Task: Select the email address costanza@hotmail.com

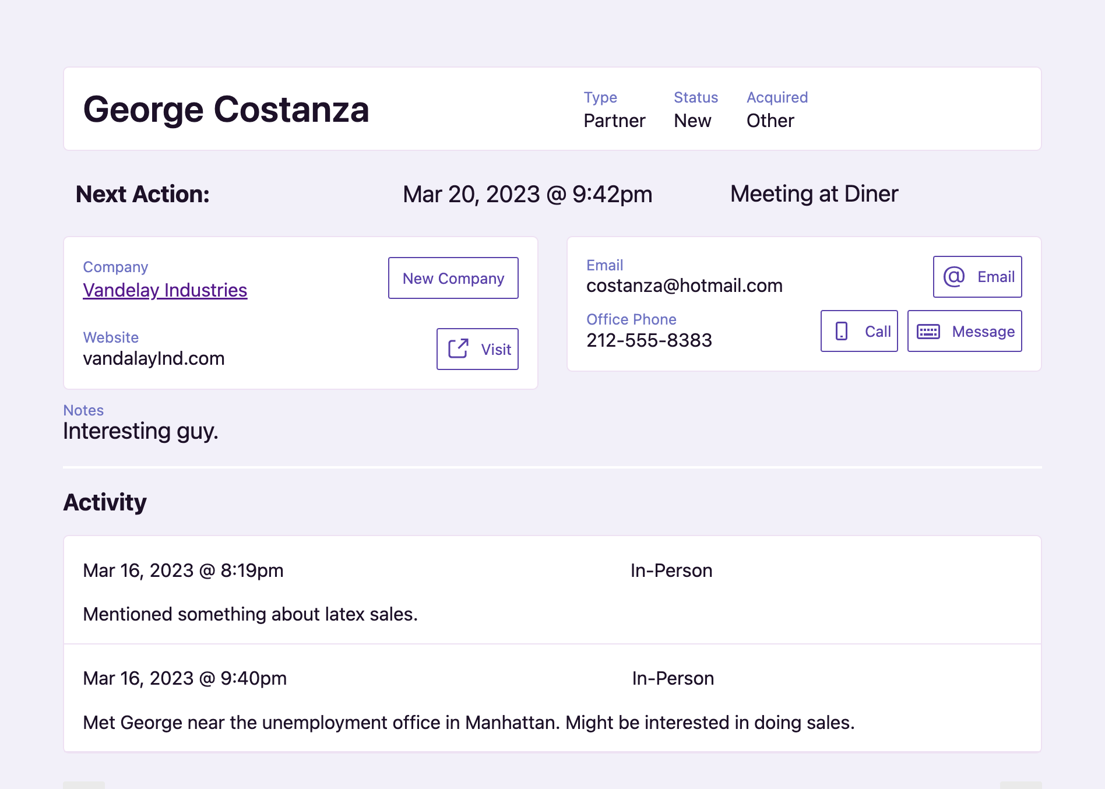Action: (x=684, y=286)
